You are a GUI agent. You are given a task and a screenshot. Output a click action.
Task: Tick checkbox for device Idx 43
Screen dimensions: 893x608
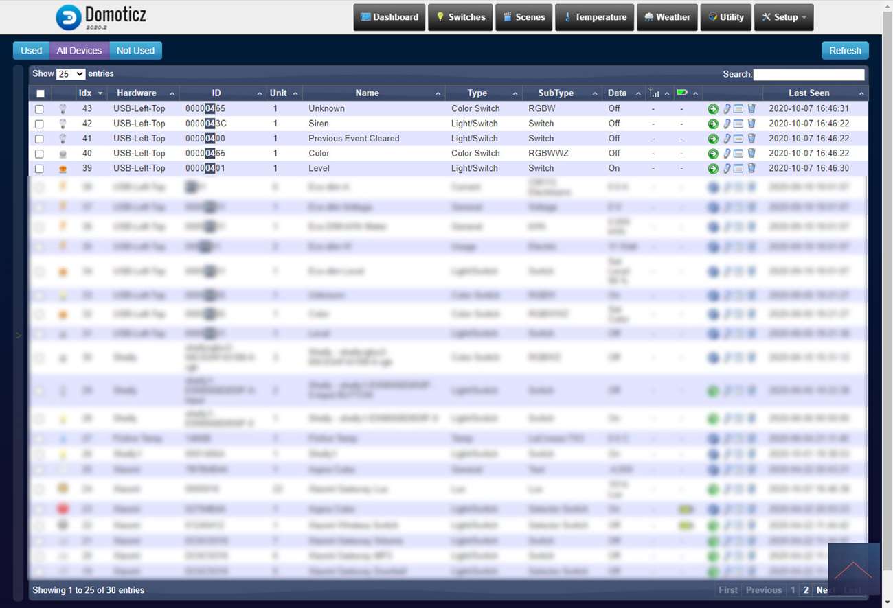tap(40, 109)
